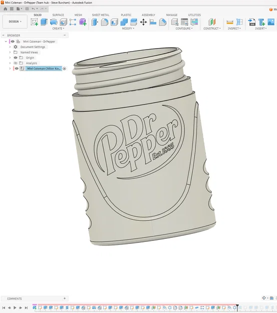Click the purple Create Form icon
This screenshot has height=313, width=277.
[83, 22]
